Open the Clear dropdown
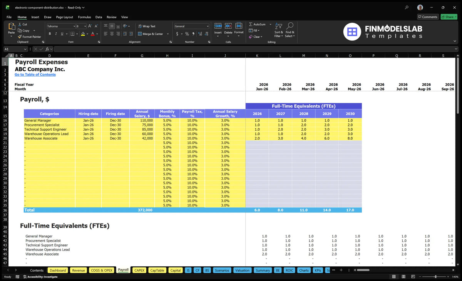The width and height of the screenshot is (462, 281). click(x=261, y=37)
